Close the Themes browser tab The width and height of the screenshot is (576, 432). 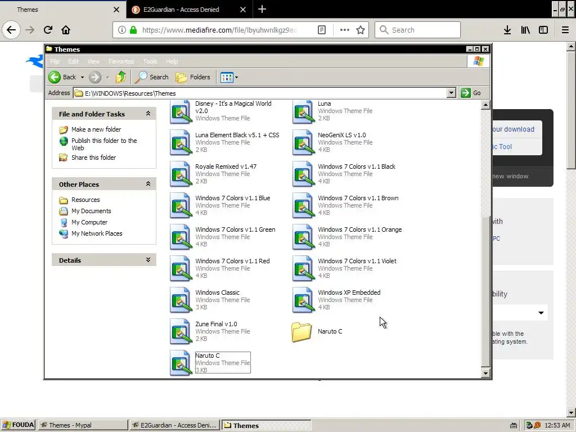pyautogui.click(x=116, y=10)
